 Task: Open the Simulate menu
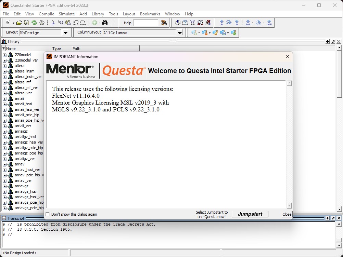[67, 14]
